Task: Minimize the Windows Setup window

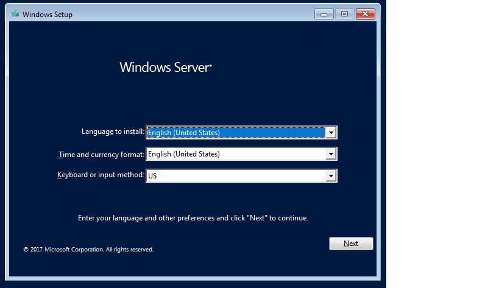Action: [x=324, y=14]
